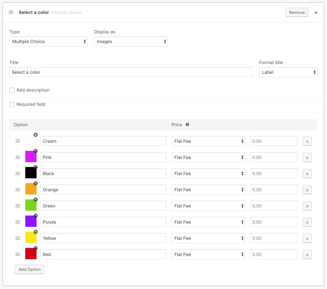Click the drag handle beside Select a color header

(11, 12)
